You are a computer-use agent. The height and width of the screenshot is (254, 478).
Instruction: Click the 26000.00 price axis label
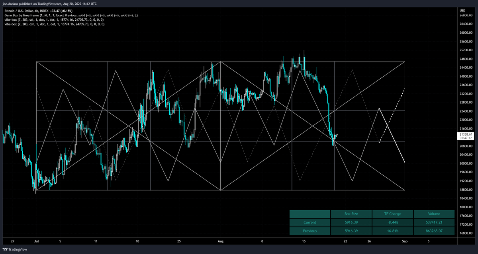point(466,33)
